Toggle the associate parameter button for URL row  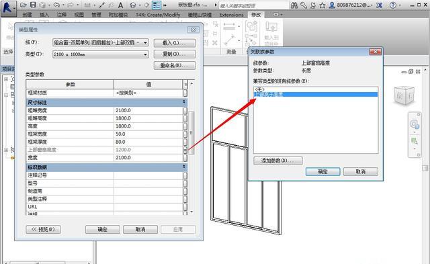click(x=185, y=207)
